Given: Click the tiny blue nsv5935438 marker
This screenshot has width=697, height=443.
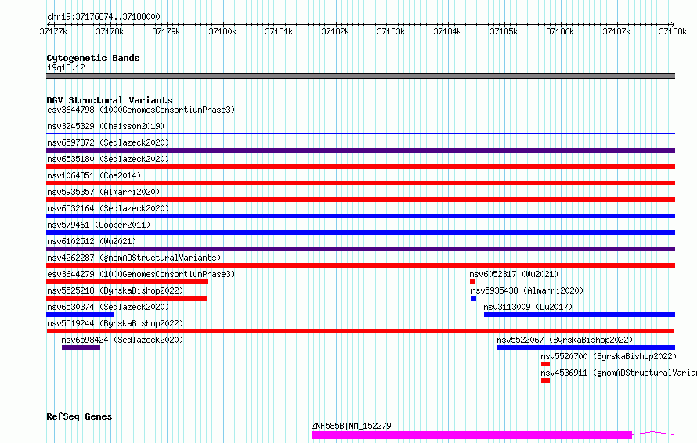Looking at the screenshot, I should (x=474, y=298).
